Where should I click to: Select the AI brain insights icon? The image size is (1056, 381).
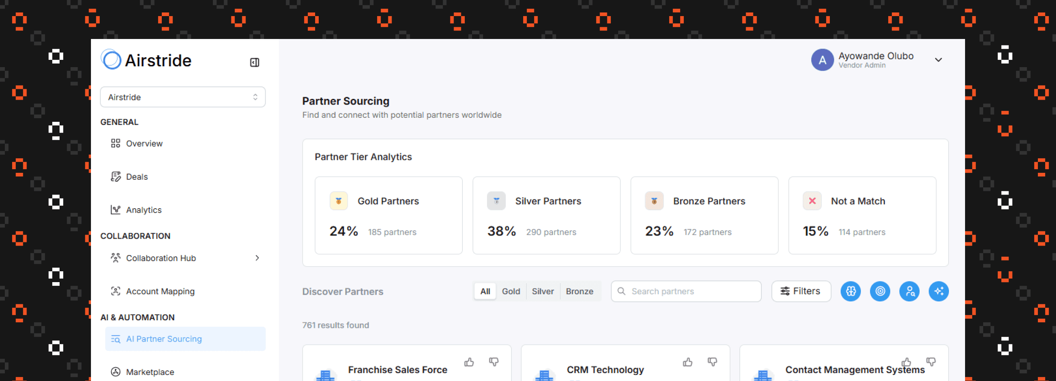850,291
